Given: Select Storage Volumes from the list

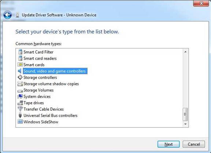Looking at the screenshot, I should click(38, 90).
